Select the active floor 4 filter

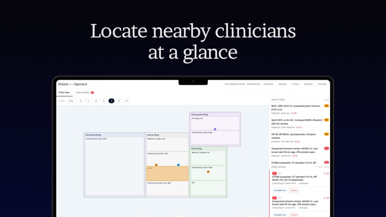[x=111, y=101]
